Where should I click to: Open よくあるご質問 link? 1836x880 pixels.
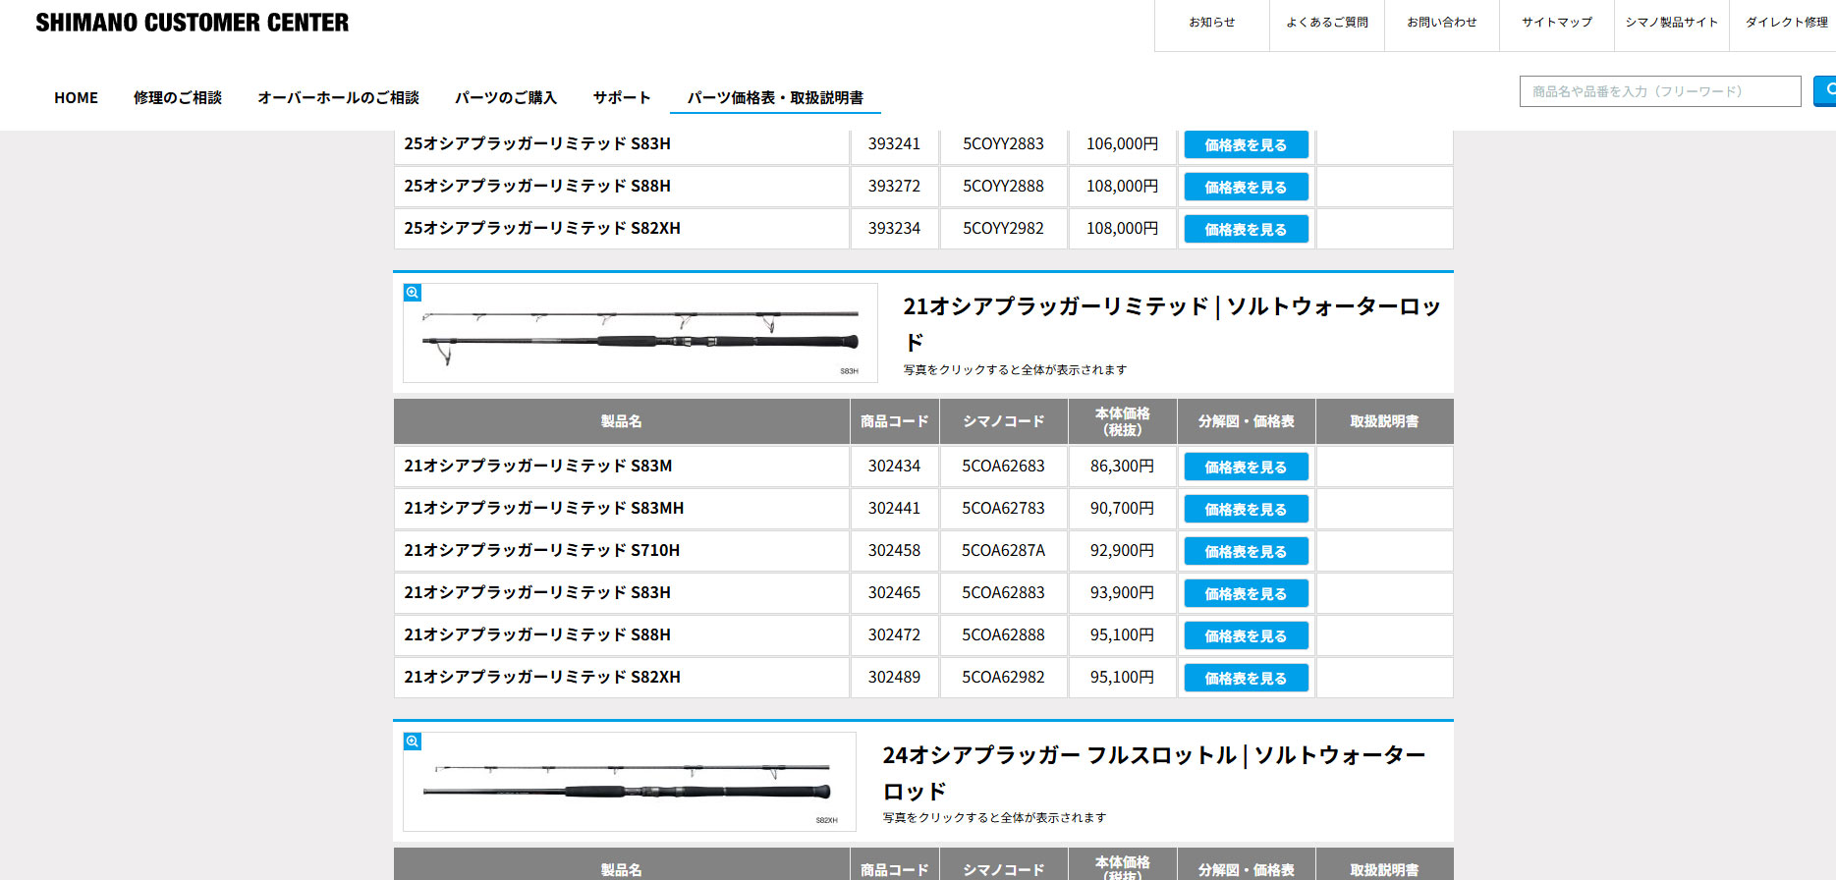tap(1327, 23)
